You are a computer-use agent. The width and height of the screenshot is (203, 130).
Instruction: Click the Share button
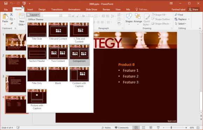click(194, 9)
